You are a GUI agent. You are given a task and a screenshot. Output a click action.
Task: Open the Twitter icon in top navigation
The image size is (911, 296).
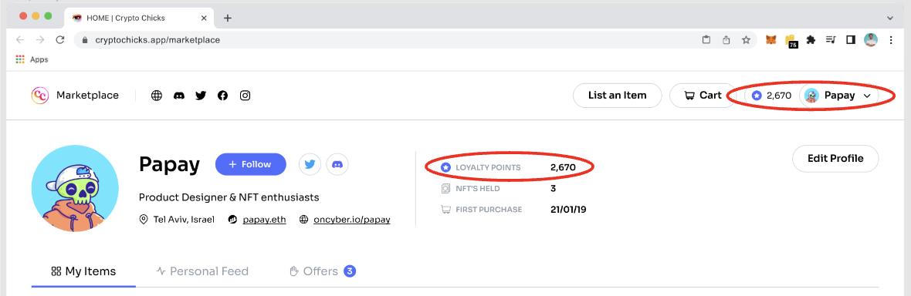(x=201, y=96)
